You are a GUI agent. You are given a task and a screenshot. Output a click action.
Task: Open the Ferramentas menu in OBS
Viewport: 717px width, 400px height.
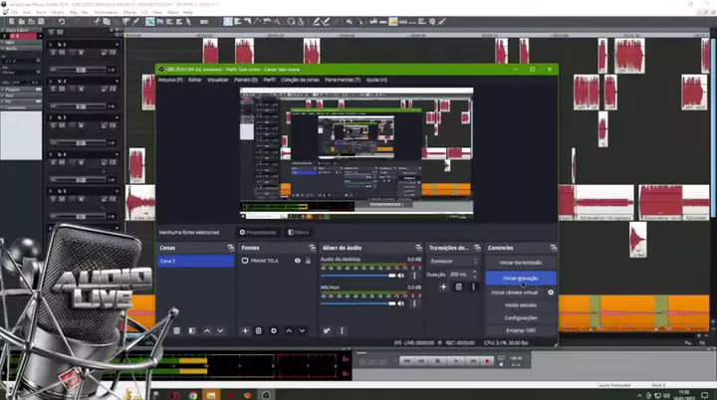click(341, 79)
